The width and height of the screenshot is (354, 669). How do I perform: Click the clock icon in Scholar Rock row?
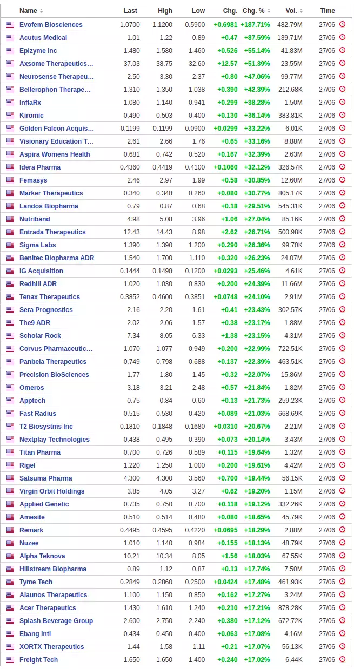click(x=342, y=335)
